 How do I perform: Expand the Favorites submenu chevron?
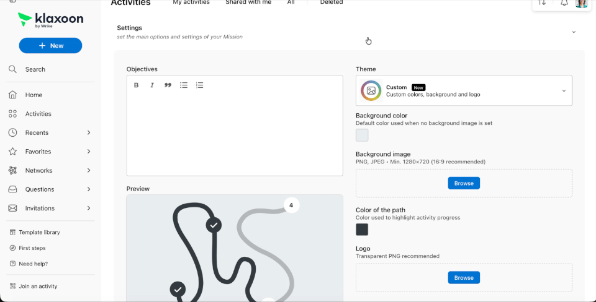coord(89,152)
